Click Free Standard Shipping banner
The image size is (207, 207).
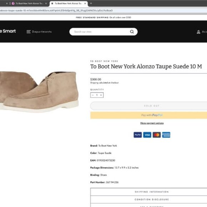click(x=103, y=17)
